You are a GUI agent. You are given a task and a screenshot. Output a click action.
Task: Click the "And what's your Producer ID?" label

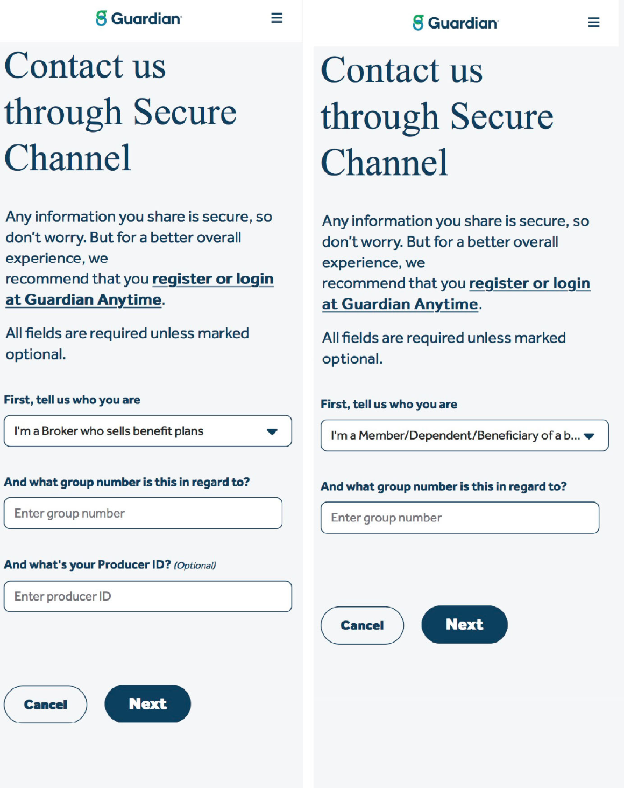click(x=87, y=564)
